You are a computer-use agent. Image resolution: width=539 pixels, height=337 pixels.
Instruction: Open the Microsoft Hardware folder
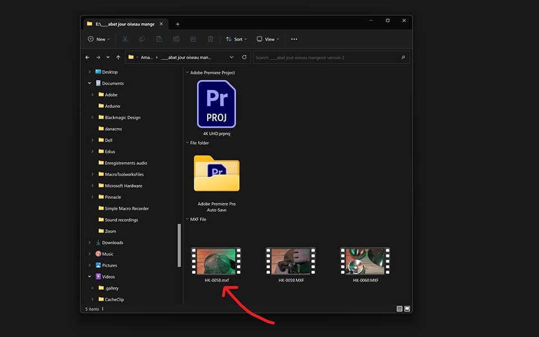coord(124,185)
